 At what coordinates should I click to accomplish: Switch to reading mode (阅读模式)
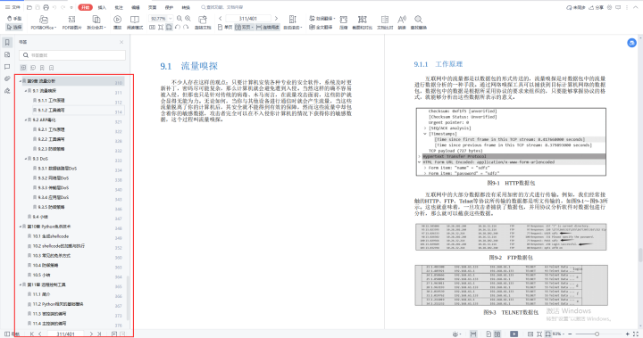coord(135,22)
